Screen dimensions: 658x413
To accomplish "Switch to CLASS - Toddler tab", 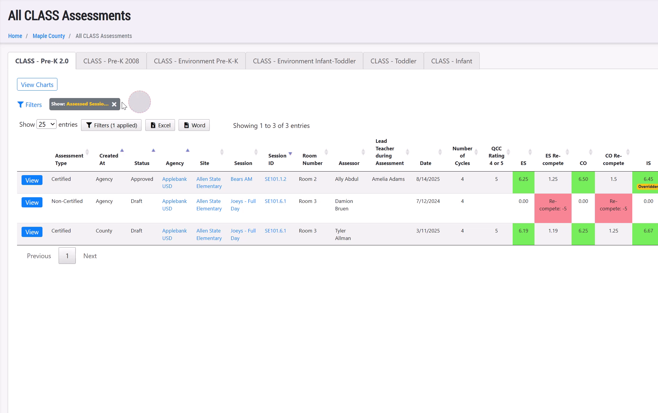I will (x=393, y=61).
